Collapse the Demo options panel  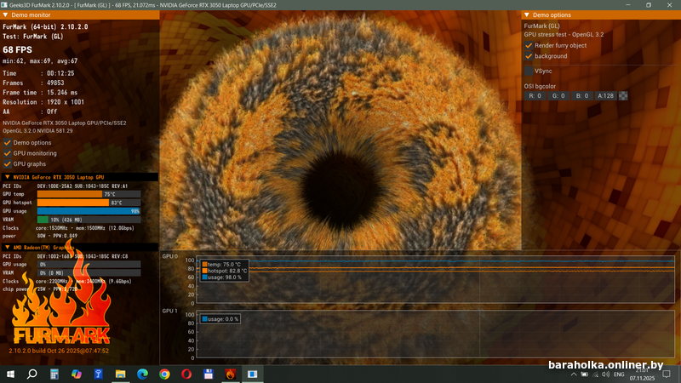(x=527, y=14)
